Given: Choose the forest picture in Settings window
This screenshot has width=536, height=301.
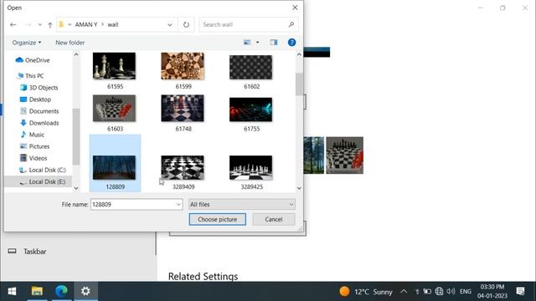Looking at the screenshot, I should (x=314, y=156).
